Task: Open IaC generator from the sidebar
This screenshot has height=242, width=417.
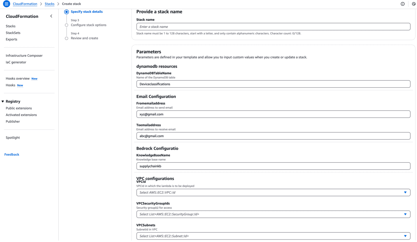Action: pos(16,62)
